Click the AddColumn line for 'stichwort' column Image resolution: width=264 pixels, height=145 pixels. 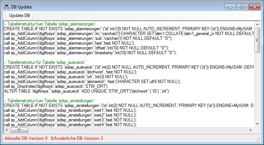(71, 72)
